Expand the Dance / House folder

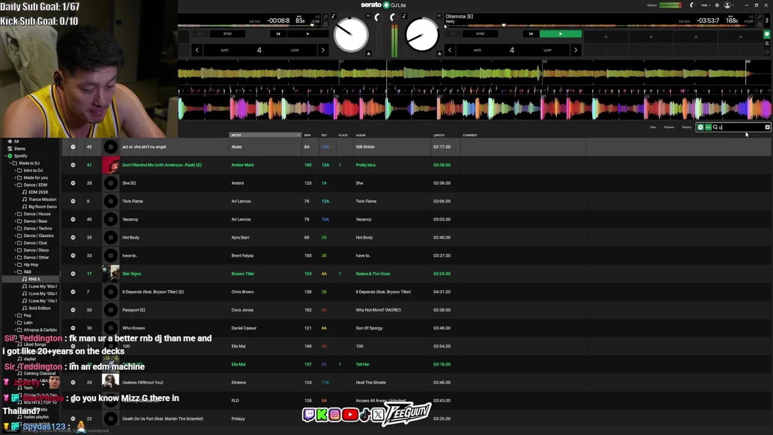point(14,214)
